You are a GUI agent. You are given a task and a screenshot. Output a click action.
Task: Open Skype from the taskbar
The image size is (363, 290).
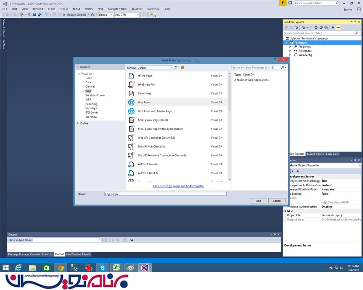point(103,268)
